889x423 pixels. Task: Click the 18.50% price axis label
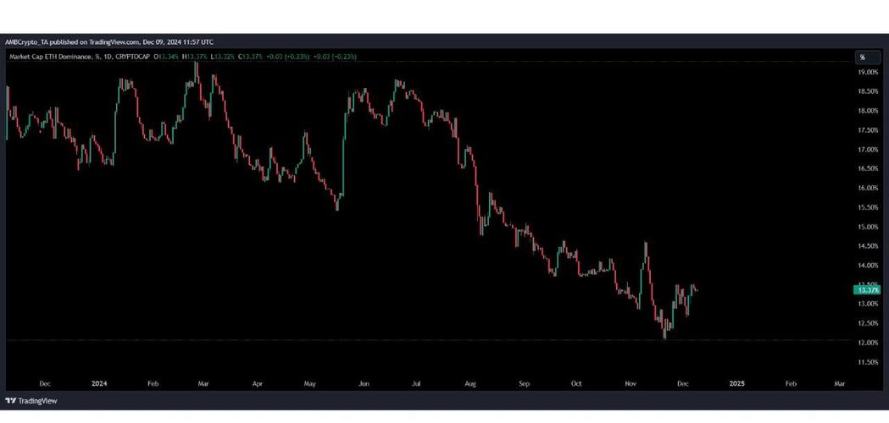coord(868,91)
